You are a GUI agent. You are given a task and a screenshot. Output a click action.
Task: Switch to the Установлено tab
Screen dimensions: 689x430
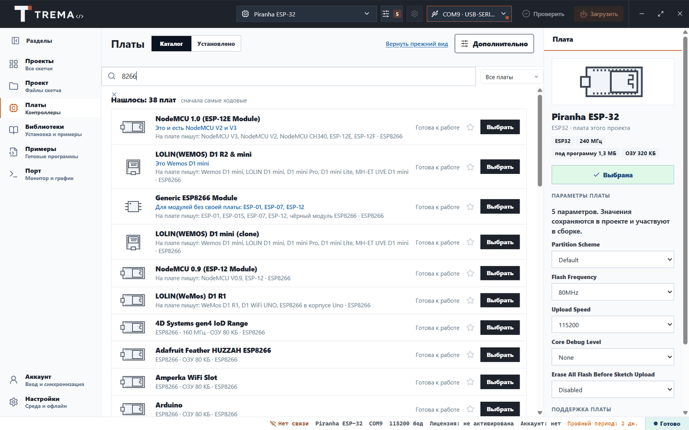point(216,43)
